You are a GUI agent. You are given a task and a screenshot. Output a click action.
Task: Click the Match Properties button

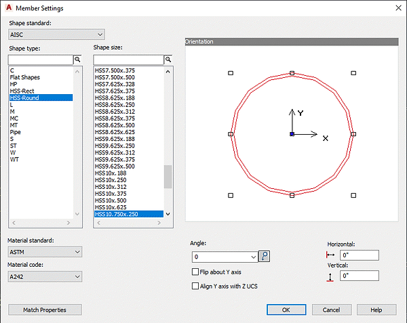tap(45, 309)
